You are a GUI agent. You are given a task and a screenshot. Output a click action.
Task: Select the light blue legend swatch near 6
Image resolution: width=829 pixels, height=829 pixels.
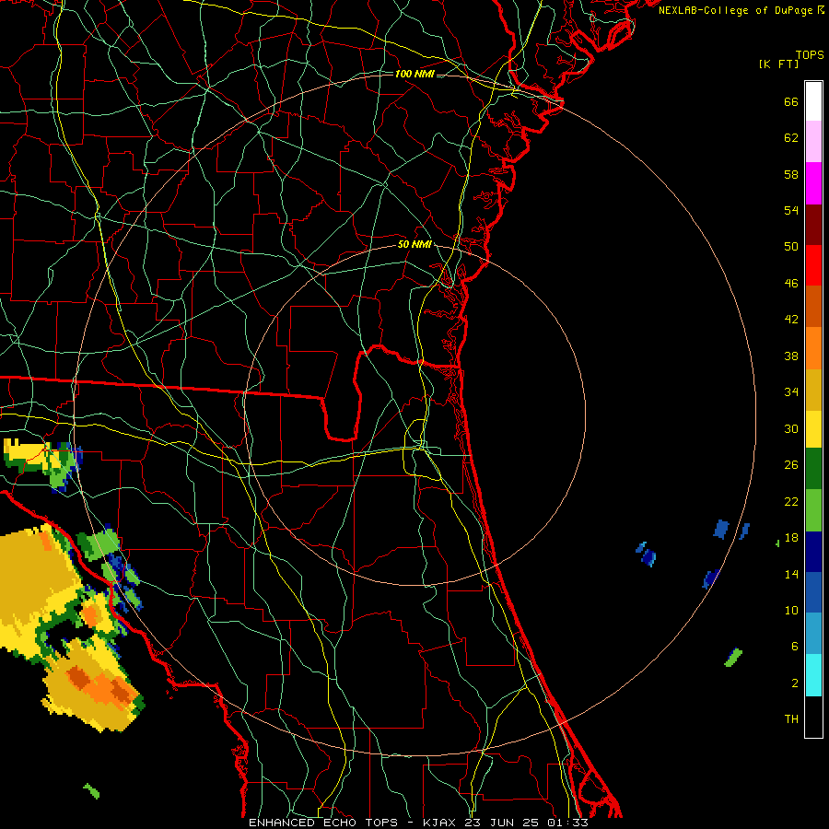(813, 634)
